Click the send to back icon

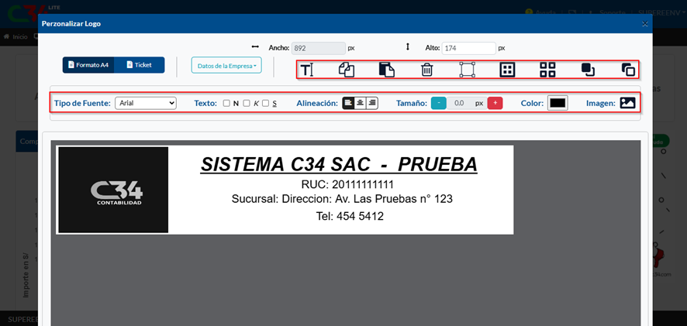628,70
